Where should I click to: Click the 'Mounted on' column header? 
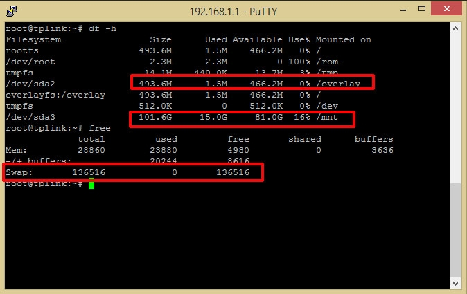click(x=344, y=40)
